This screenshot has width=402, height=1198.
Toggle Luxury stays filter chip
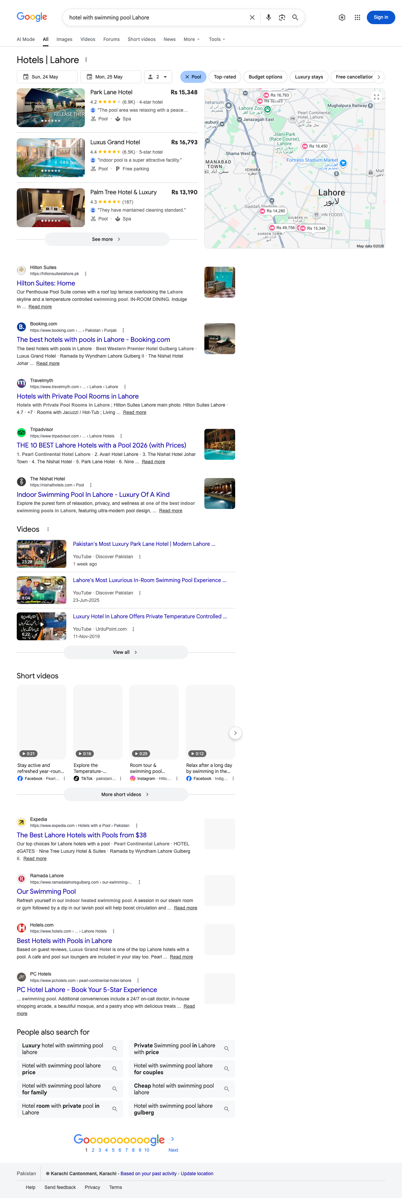(x=309, y=77)
